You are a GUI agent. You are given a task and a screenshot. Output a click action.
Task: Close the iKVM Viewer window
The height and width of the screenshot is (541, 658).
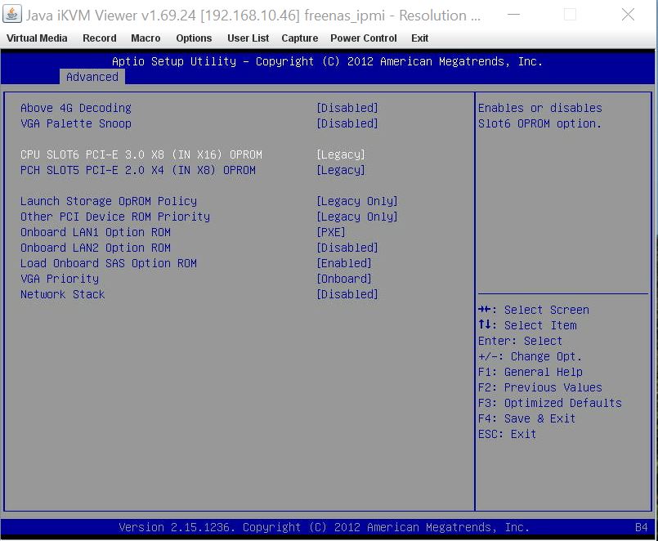coord(628,15)
